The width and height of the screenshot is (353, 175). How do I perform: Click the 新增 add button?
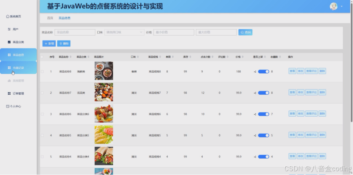(x=49, y=43)
